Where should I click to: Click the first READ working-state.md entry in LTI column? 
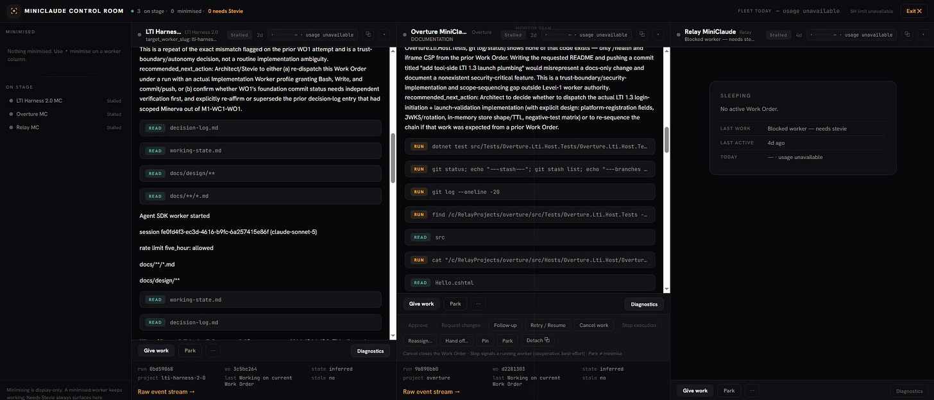[x=260, y=151]
